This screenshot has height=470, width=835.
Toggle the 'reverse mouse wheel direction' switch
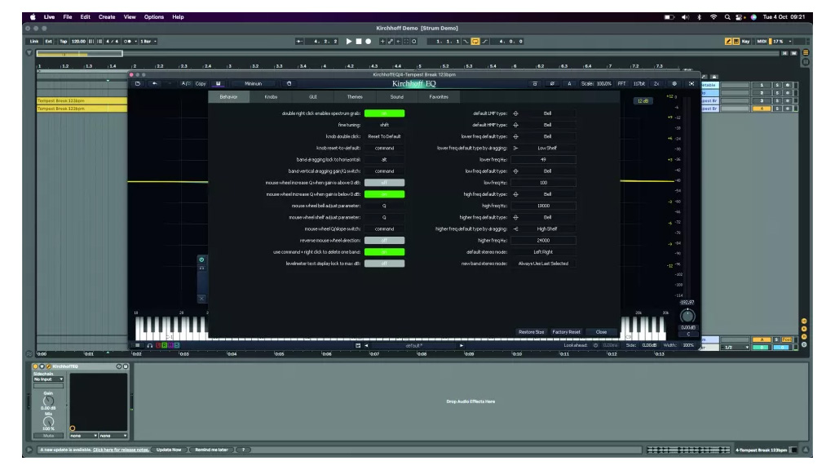(x=385, y=241)
